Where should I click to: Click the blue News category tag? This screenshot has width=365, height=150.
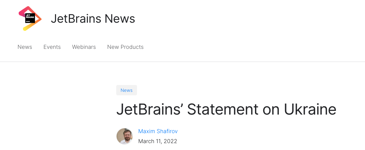127,90
